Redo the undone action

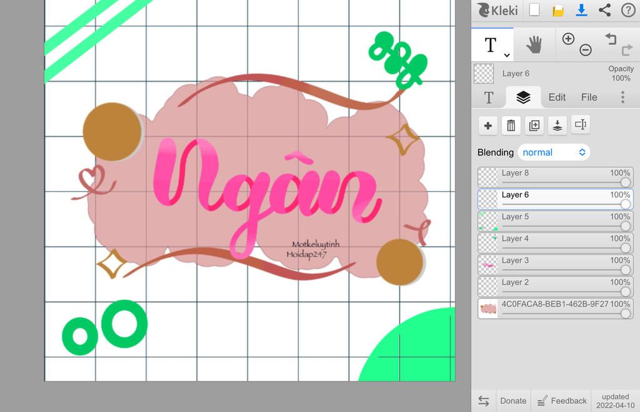[x=627, y=50]
